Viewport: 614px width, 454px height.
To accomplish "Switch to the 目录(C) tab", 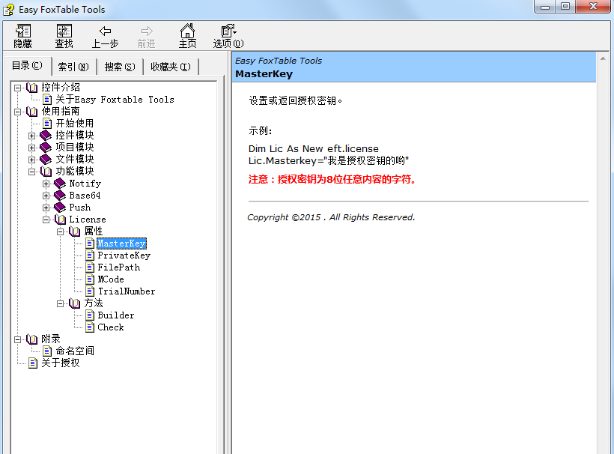I will [27, 65].
